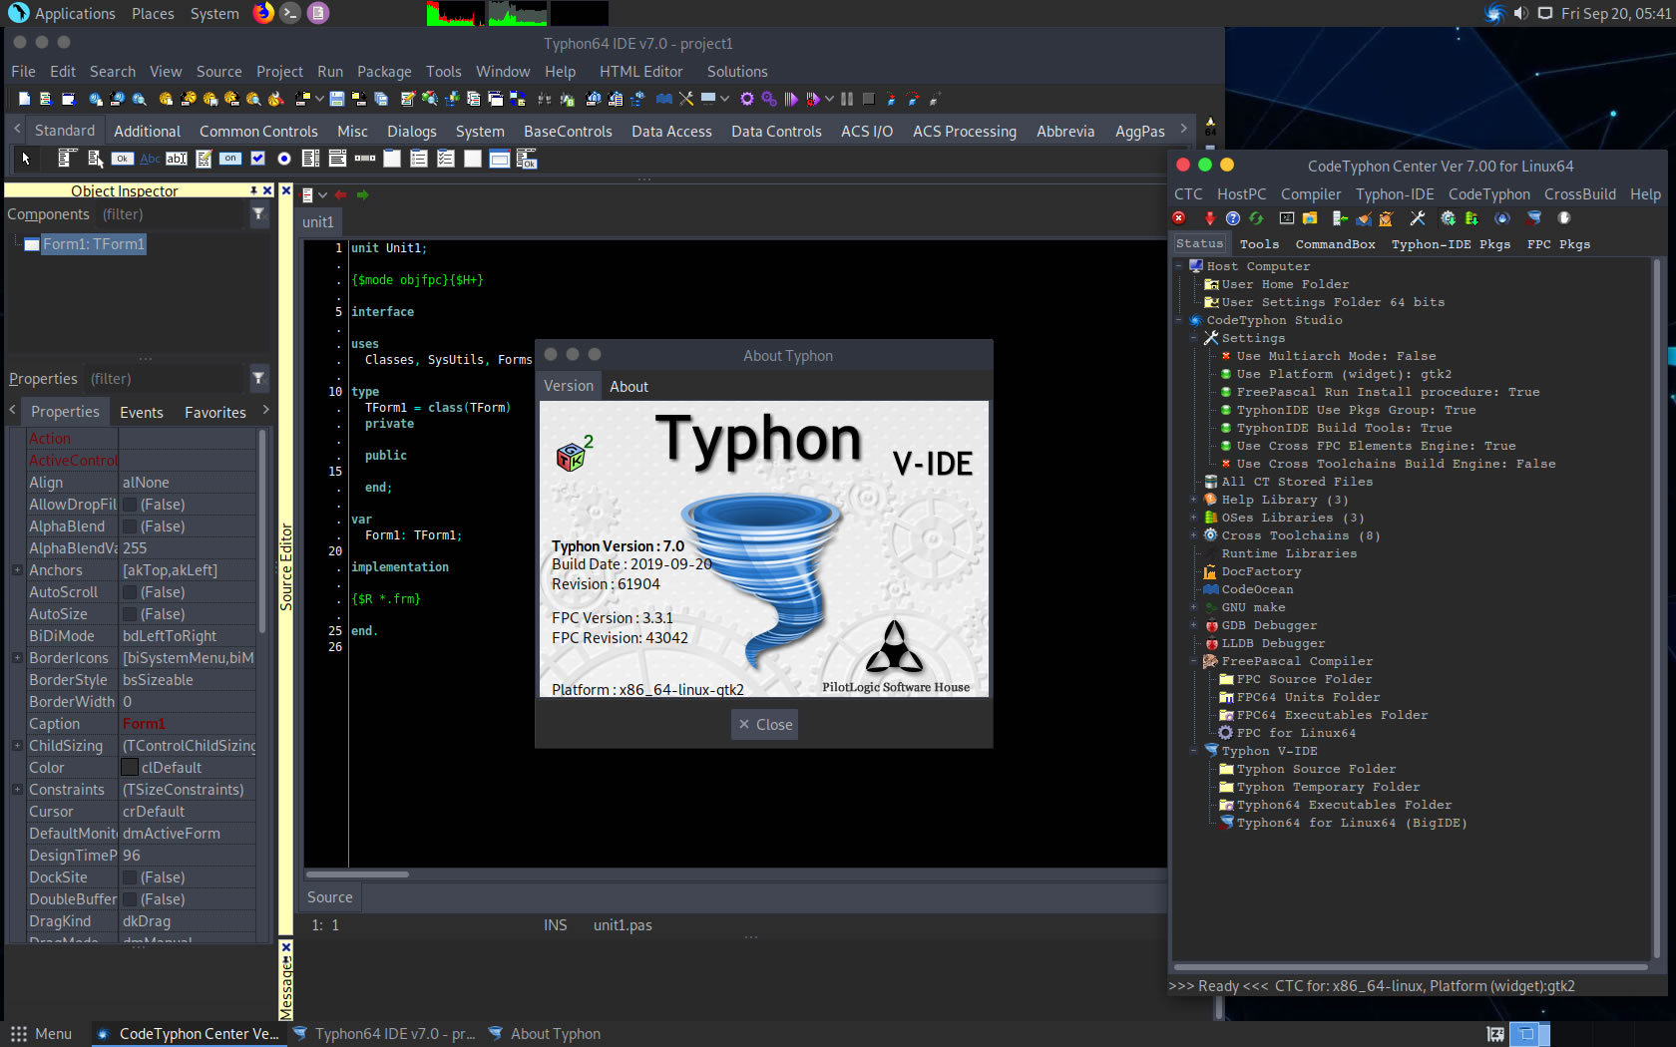Switch to Events tab in Object Inspector
Viewport: 1676px width, 1047px height.
coord(142,413)
